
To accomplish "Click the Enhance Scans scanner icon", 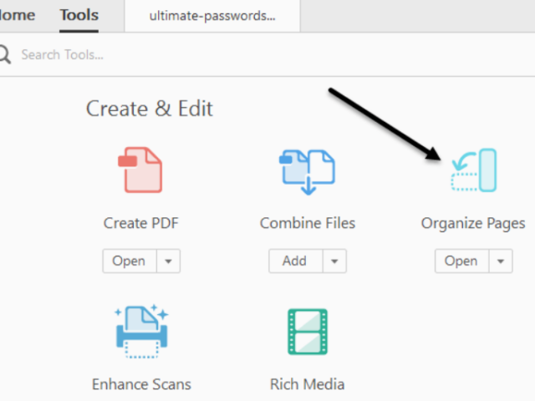I will [x=140, y=331].
